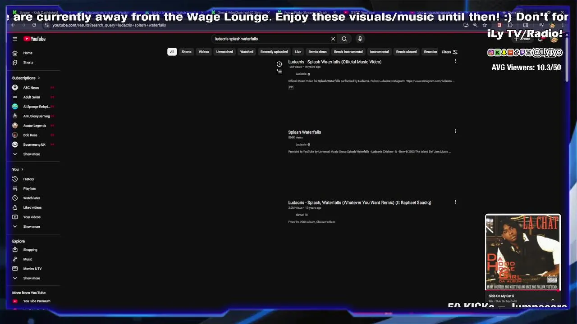The image size is (577, 324).
Task: Click the browser address bar URL
Action: 109,25
